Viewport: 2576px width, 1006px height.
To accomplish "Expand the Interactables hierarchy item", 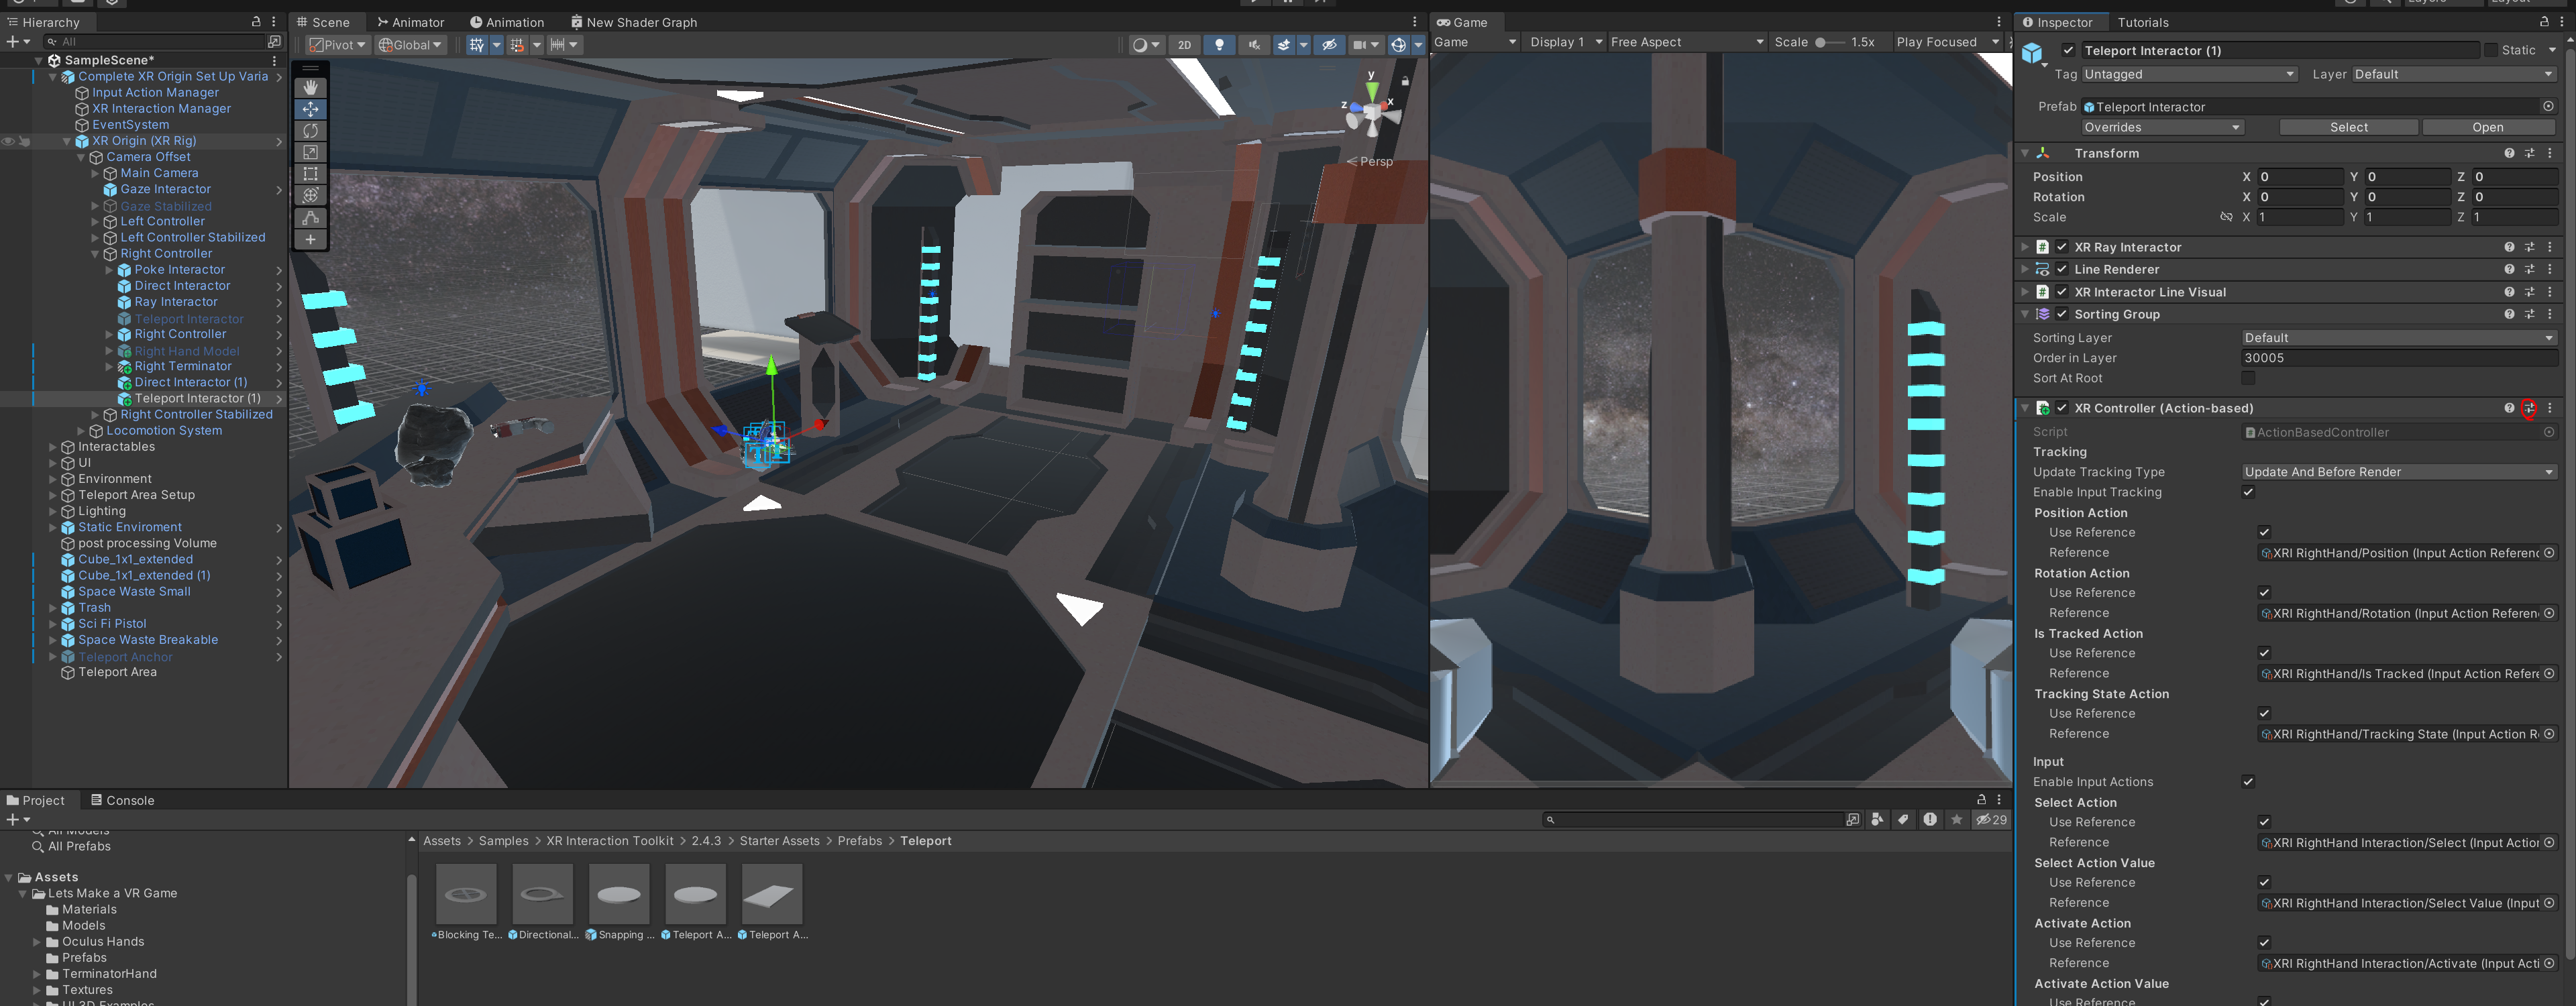I will pyautogui.click(x=53, y=447).
